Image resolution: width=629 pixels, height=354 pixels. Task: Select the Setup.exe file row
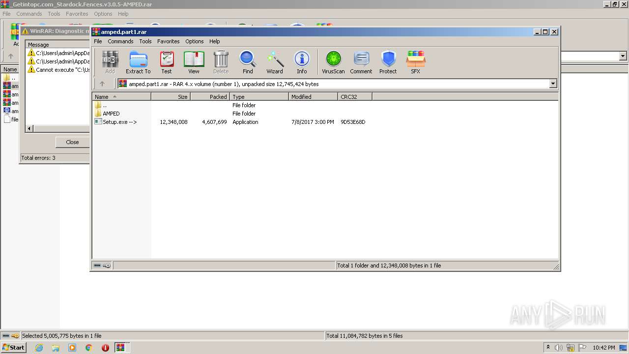tap(229, 122)
